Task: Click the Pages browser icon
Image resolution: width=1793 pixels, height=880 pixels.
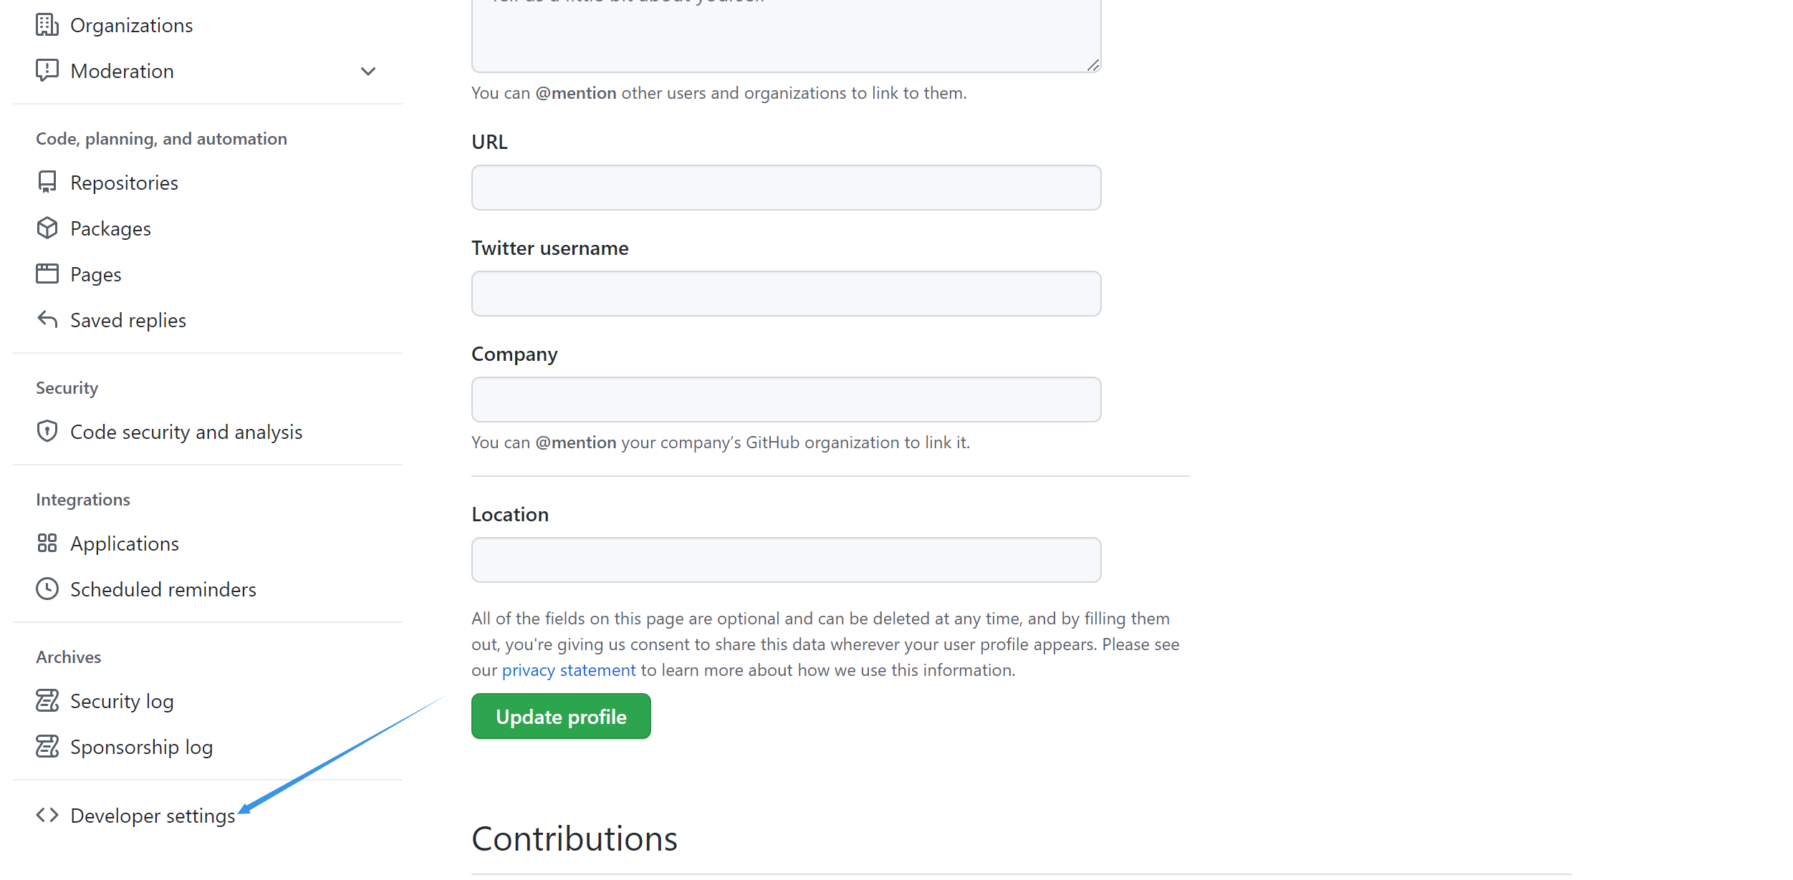Action: 47,274
